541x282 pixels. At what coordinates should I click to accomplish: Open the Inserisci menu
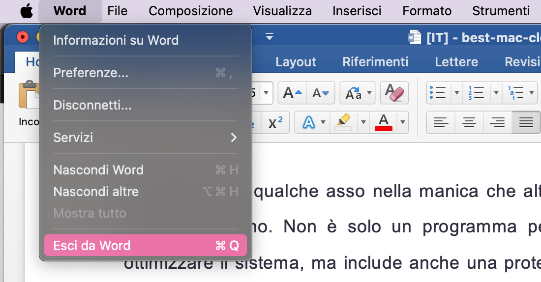[357, 11]
